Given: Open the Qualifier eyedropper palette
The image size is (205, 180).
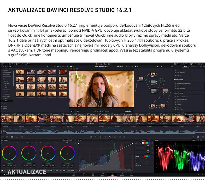Looking at the screenshot, I should (96, 137).
